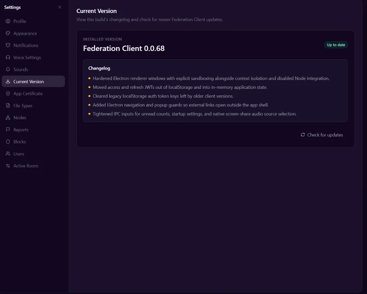Screen dimensions: 367x294
Task: Click the Federation Client 0.0.68 heading
Action: 124,48
